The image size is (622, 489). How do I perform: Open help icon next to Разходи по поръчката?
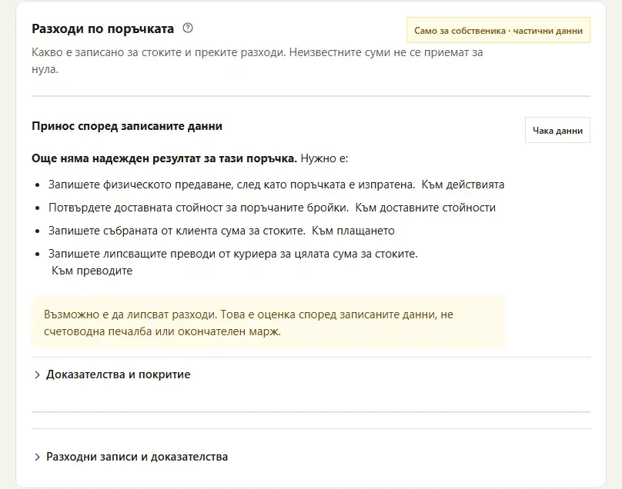point(188,28)
